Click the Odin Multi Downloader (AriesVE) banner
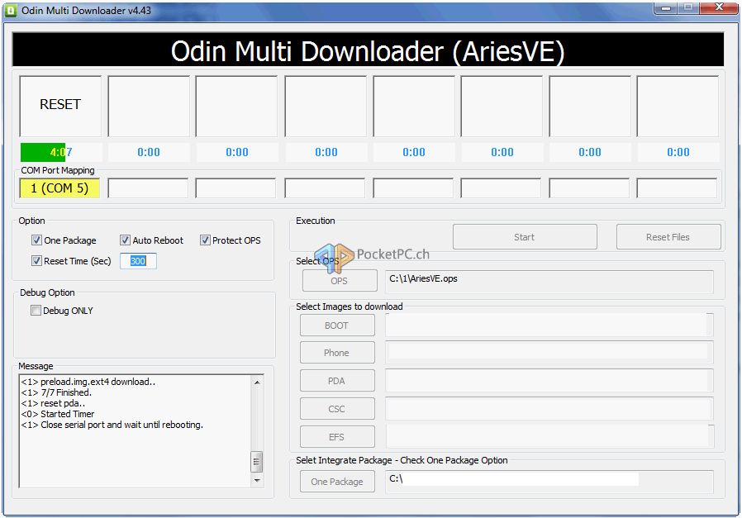742x518 pixels. (x=368, y=50)
